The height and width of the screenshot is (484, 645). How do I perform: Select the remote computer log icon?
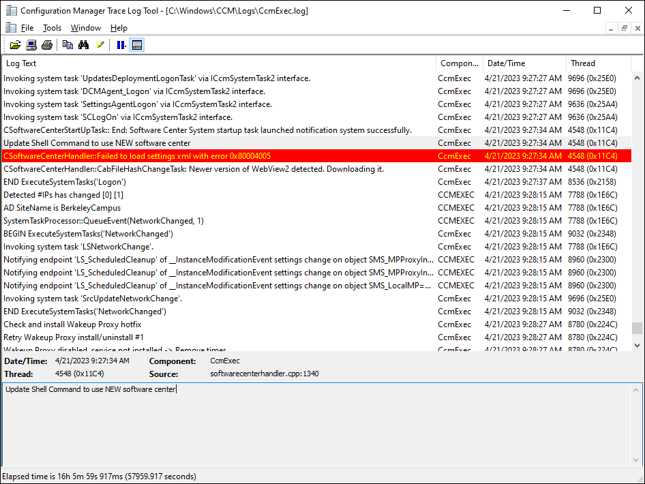(31, 45)
